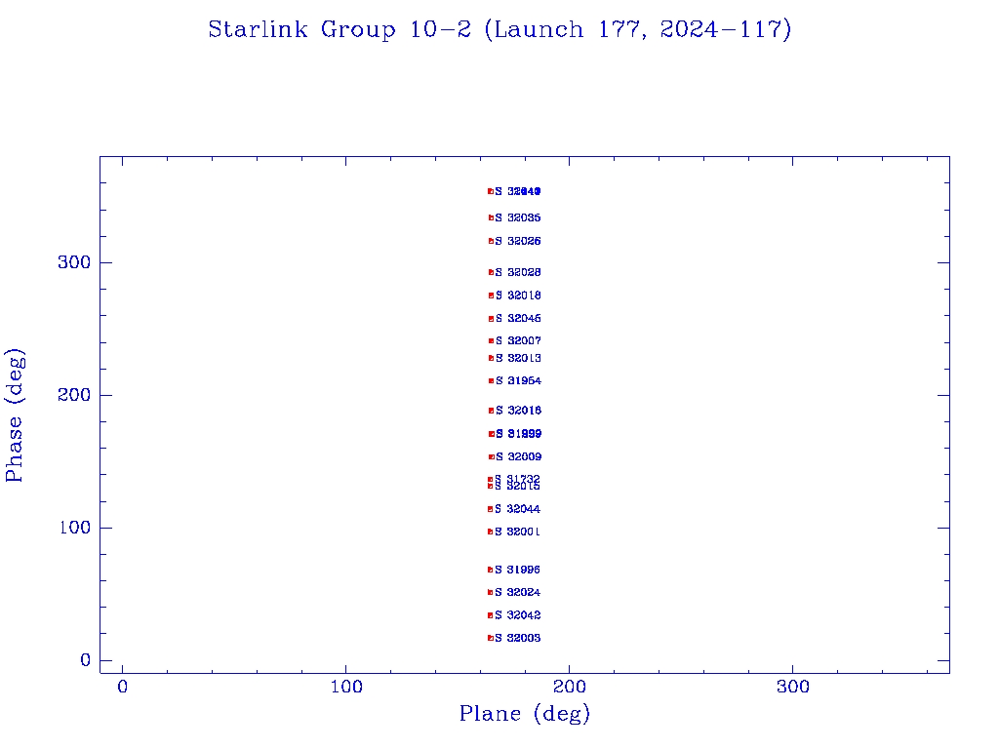Click the Phase axis tick label 100
Screen dimensions: 999x749
click(74, 528)
